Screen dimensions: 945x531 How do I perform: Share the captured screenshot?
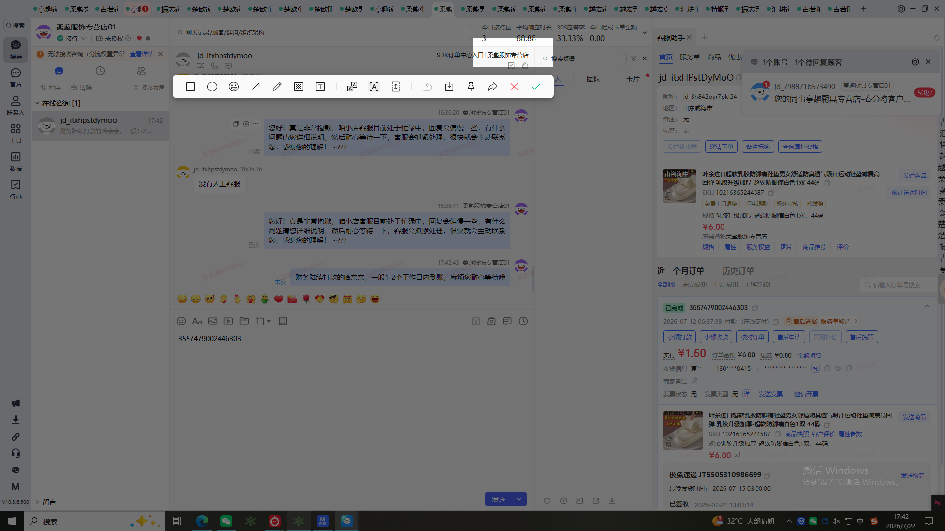(x=493, y=87)
